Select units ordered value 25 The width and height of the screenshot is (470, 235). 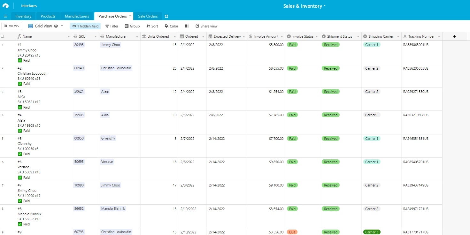(174, 68)
